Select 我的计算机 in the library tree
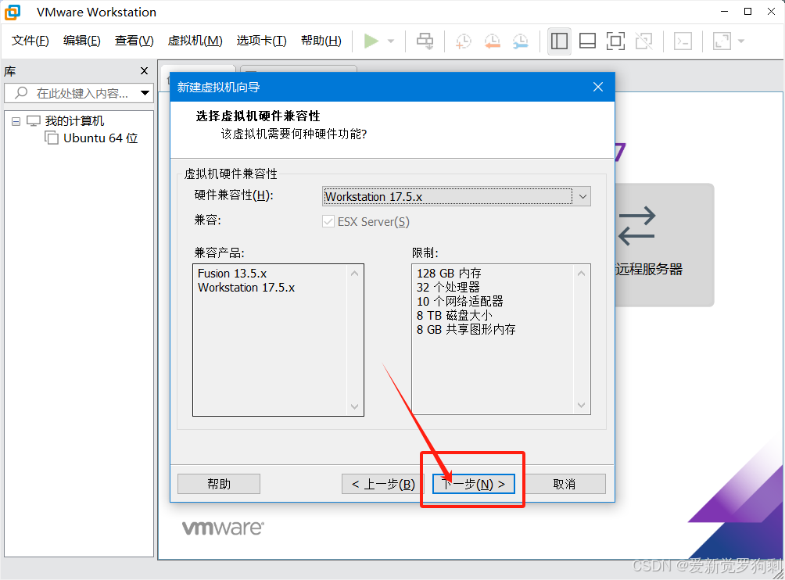Viewport: 785px width, 580px height. click(x=74, y=120)
